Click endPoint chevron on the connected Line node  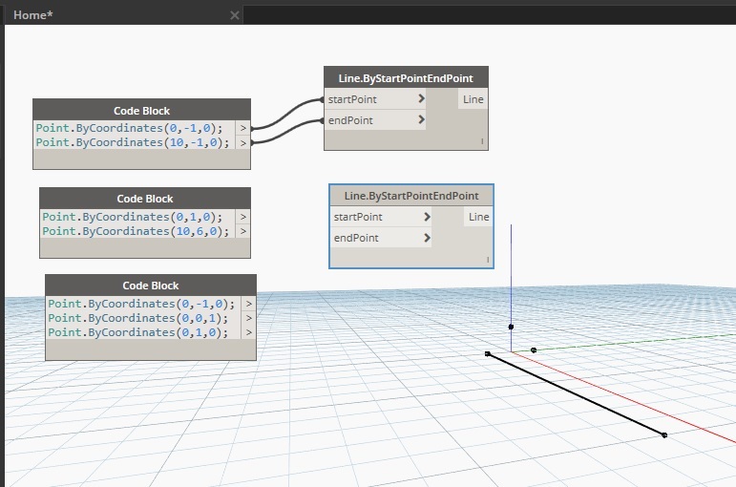pos(421,120)
